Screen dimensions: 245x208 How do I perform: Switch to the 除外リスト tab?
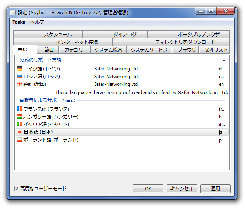click(x=214, y=50)
